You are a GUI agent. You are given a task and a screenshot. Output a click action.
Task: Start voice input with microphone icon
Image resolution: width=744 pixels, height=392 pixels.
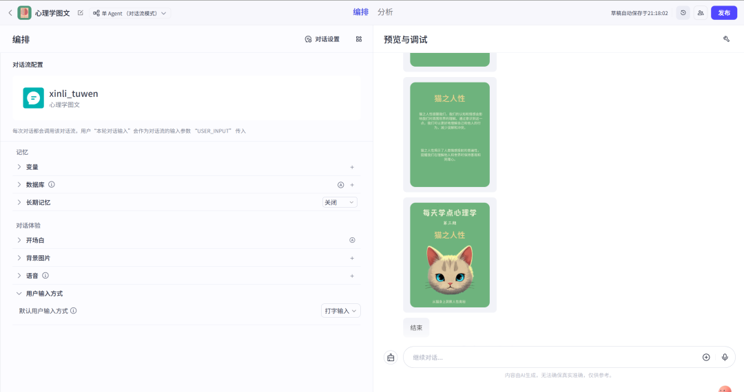(725, 358)
